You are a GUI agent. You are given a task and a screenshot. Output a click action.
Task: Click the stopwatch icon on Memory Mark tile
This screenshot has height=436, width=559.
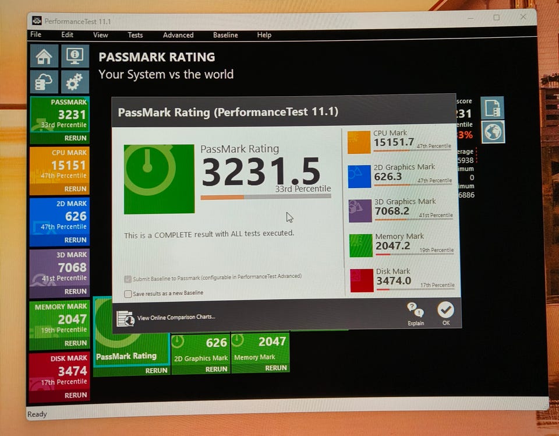tap(238, 340)
